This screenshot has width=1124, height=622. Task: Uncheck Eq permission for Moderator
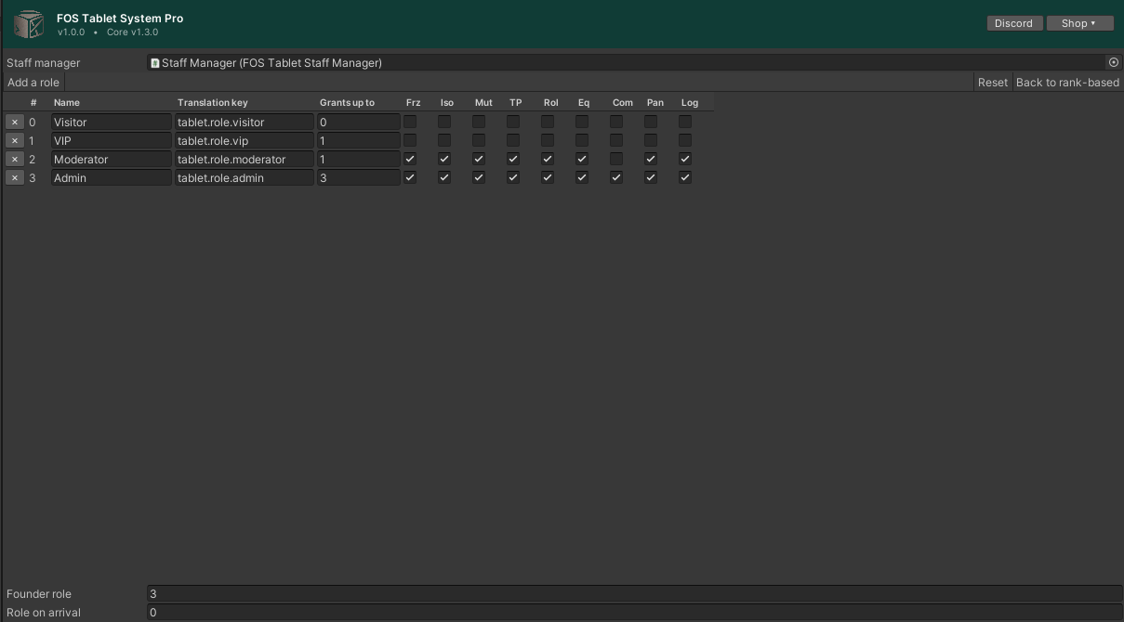click(582, 159)
